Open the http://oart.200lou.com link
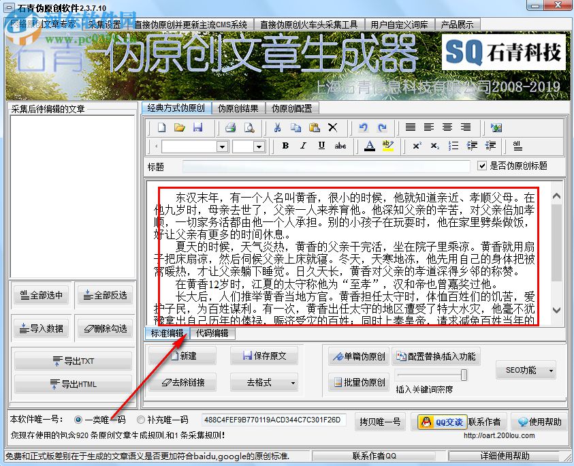 (499, 435)
